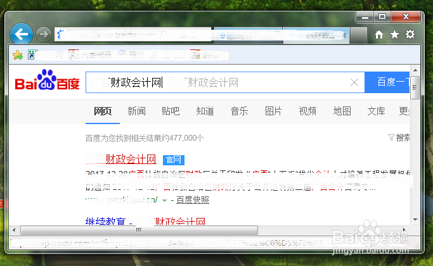The width and height of the screenshot is (433, 266).
Task: Maximize the browser window
Action: coord(382,17)
